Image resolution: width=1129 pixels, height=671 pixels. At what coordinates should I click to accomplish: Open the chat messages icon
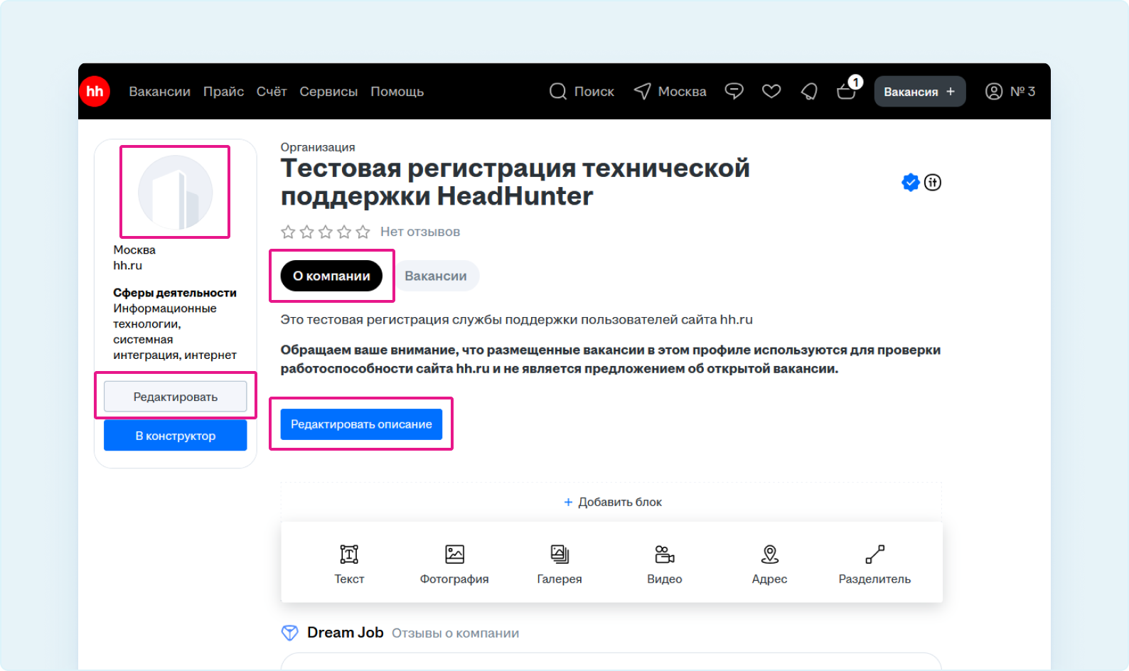pos(734,91)
